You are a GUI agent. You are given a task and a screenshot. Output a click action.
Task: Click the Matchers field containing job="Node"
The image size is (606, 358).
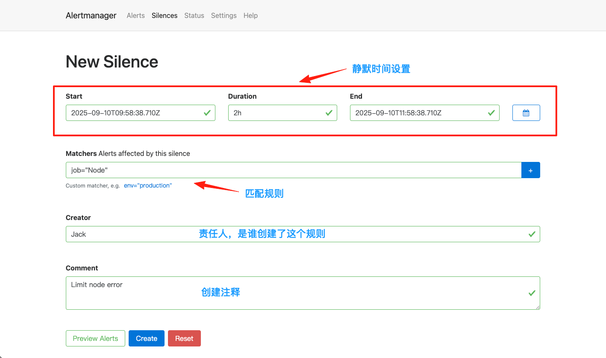(x=256, y=170)
